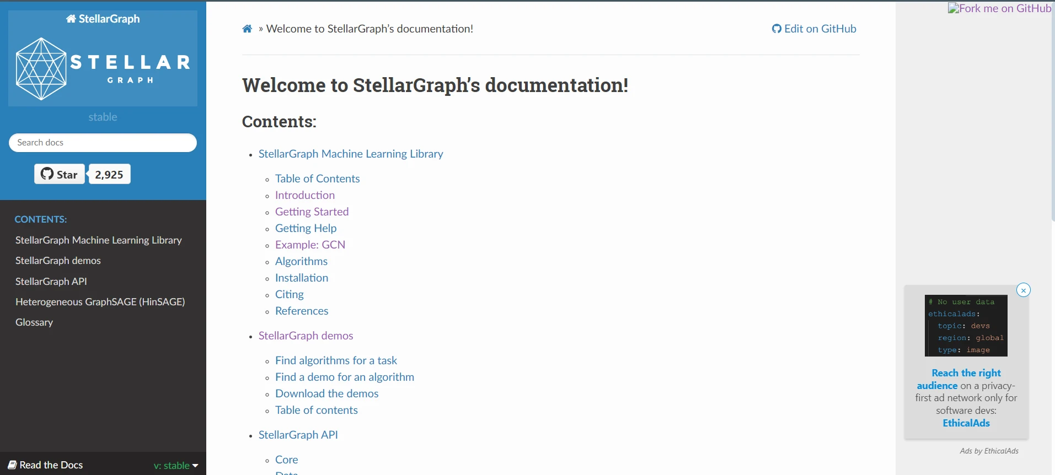This screenshot has height=475, width=1055.
Task: Click the Search docs input field
Action: (x=103, y=143)
